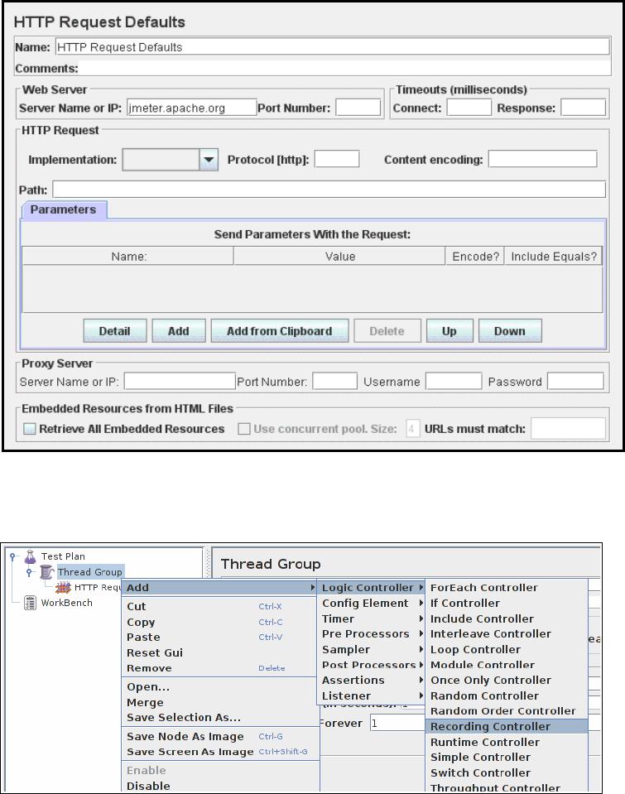625x794 pixels.
Task: Click the Web Server name or IP field
Action: click(191, 108)
